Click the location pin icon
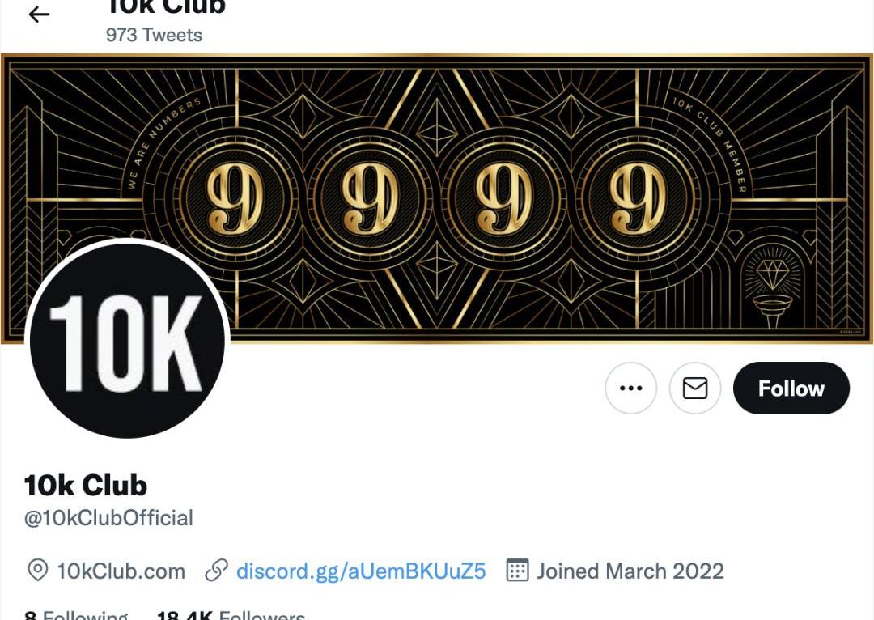 37,571
